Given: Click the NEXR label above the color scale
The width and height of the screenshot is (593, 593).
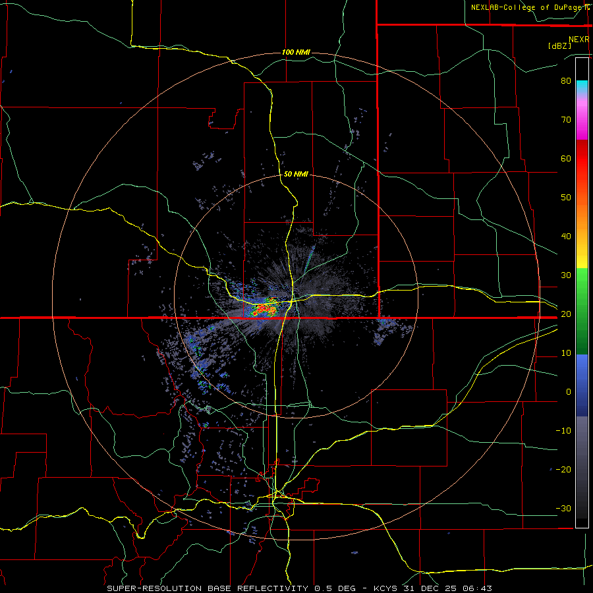Looking at the screenshot, I should point(579,40).
